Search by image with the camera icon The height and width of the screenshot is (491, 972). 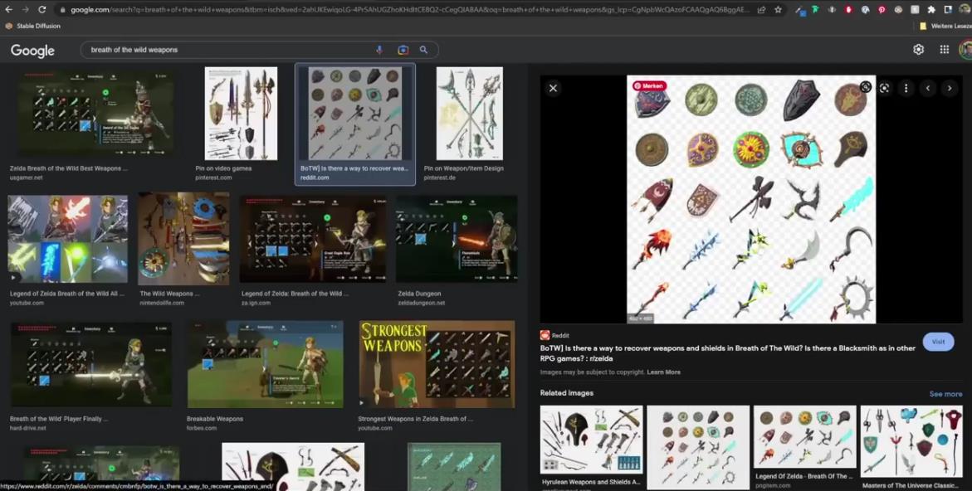pos(403,50)
